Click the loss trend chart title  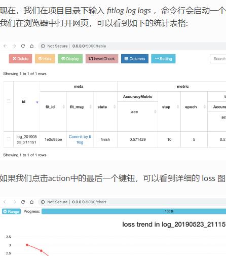tap(174, 225)
